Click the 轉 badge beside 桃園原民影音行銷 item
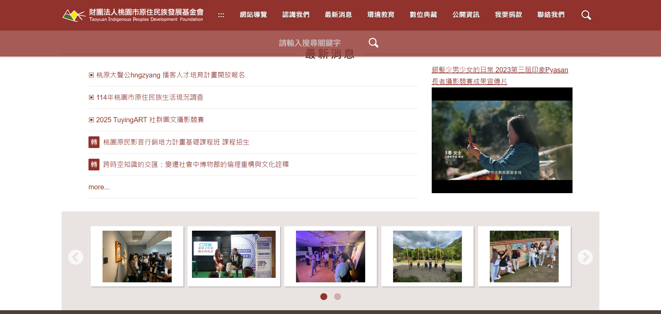Viewport: 661px width, 314px height. (94, 142)
